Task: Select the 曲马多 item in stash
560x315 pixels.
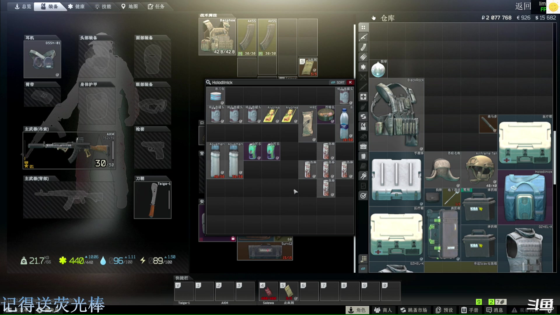Action: pos(488,124)
